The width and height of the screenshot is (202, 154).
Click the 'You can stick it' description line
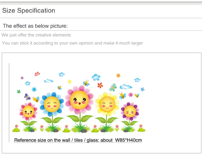73,43
